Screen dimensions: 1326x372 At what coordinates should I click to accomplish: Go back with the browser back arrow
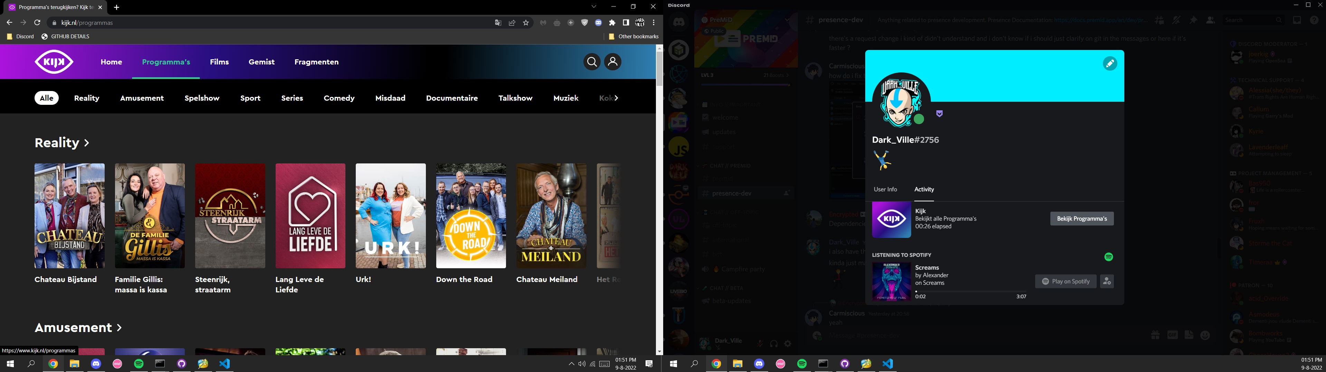point(9,23)
